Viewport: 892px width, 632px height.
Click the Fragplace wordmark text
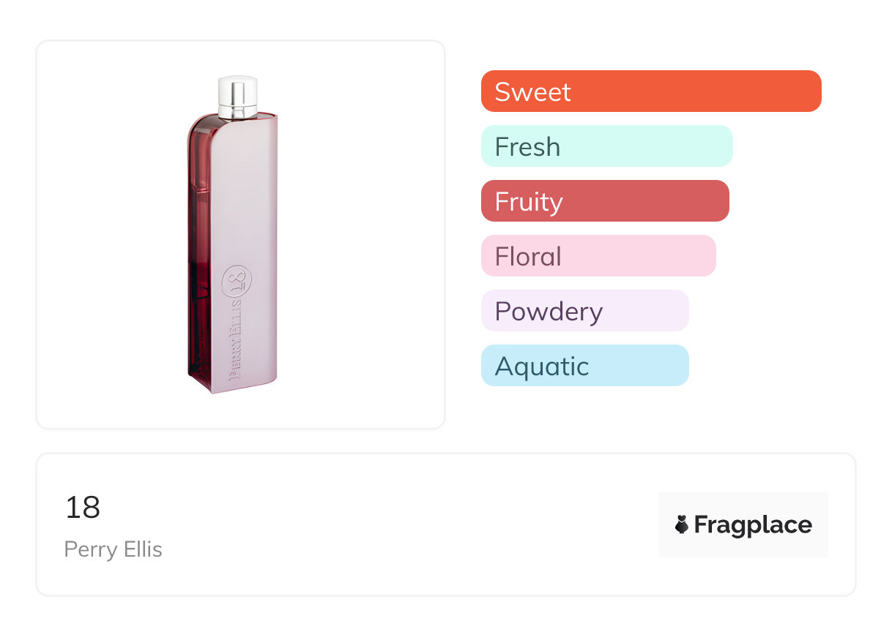pos(753,525)
